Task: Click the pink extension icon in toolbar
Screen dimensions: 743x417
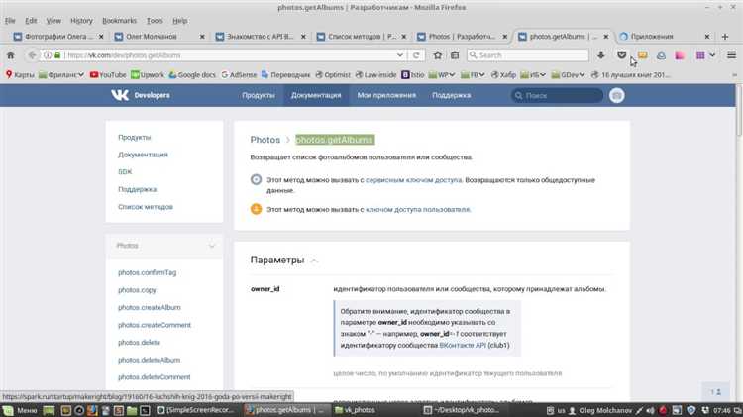Action: click(x=680, y=55)
